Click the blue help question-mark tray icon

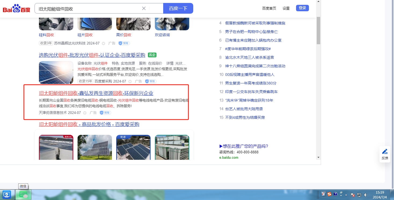335,194
